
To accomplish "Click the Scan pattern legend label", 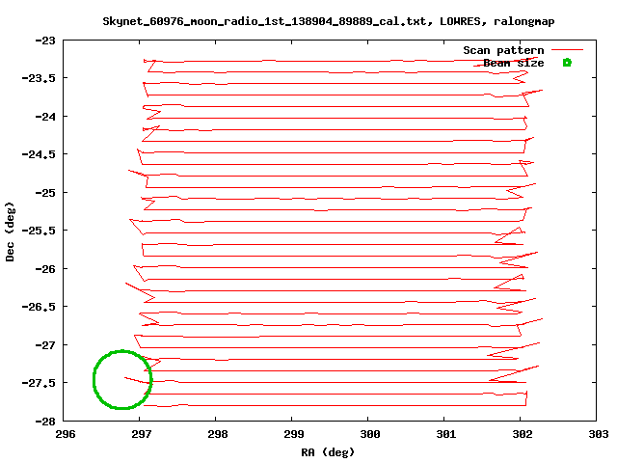I will (503, 50).
